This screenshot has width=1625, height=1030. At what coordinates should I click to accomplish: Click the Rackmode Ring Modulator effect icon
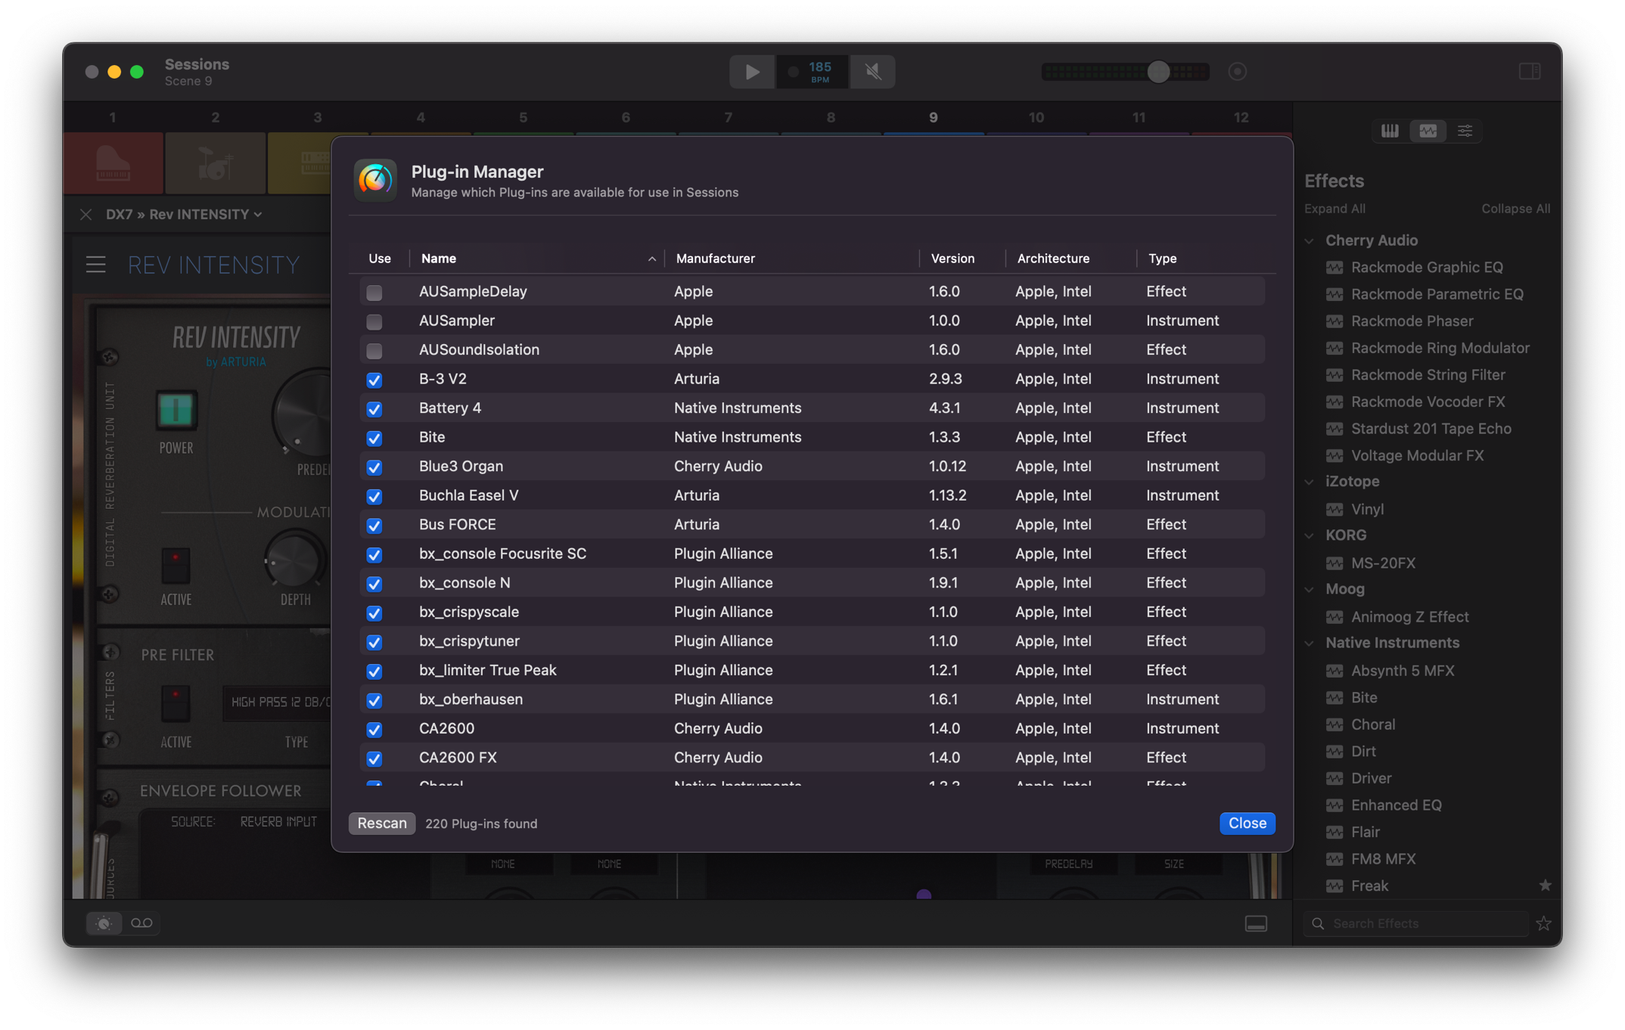click(1334, 348)
